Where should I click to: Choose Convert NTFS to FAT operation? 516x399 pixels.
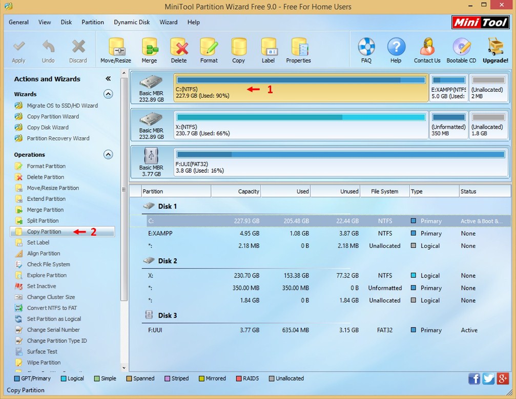pos(52,308)
